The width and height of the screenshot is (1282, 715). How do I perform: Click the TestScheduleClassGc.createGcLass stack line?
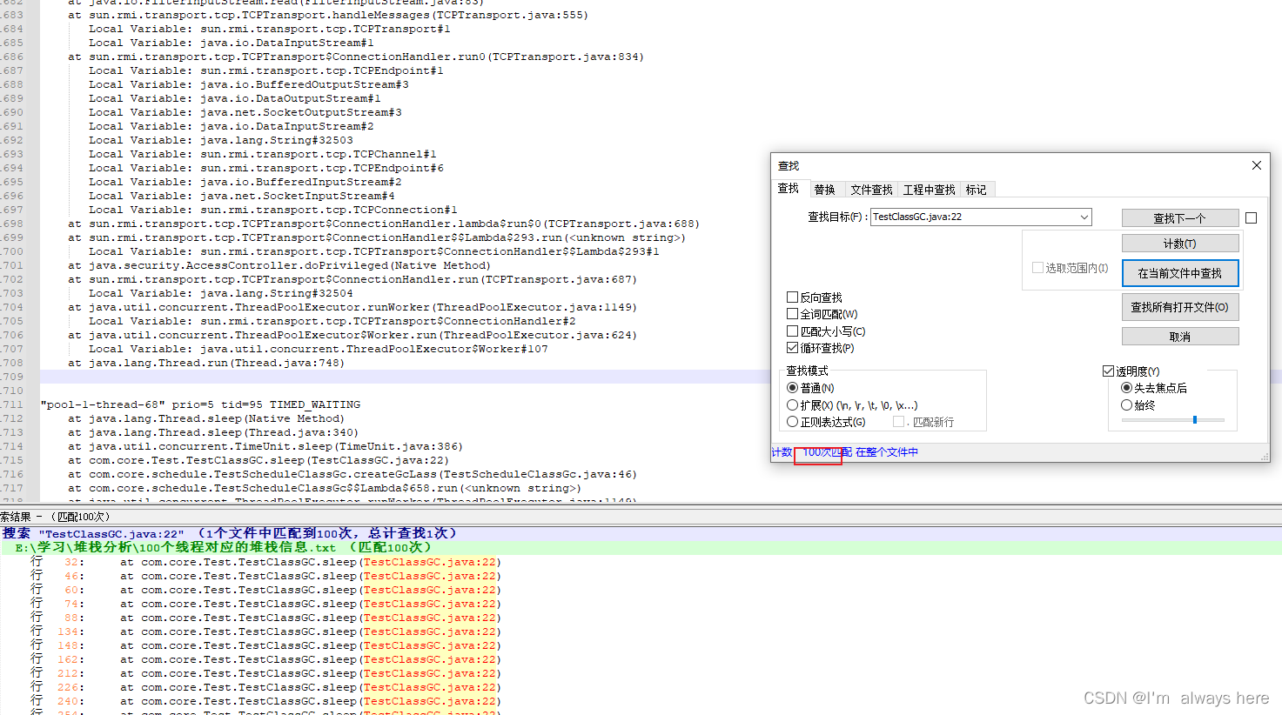352,474
